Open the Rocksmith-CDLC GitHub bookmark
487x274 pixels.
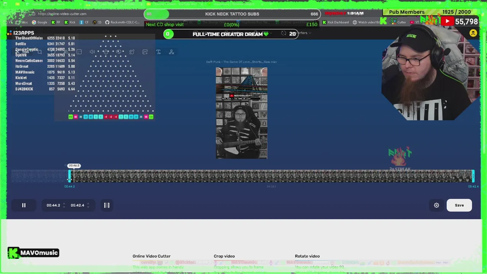123,22
